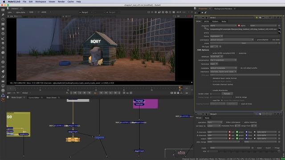Enable create directories checkbox
The height and width of the screenshot is (160, 285).
[x=211, y=90]
